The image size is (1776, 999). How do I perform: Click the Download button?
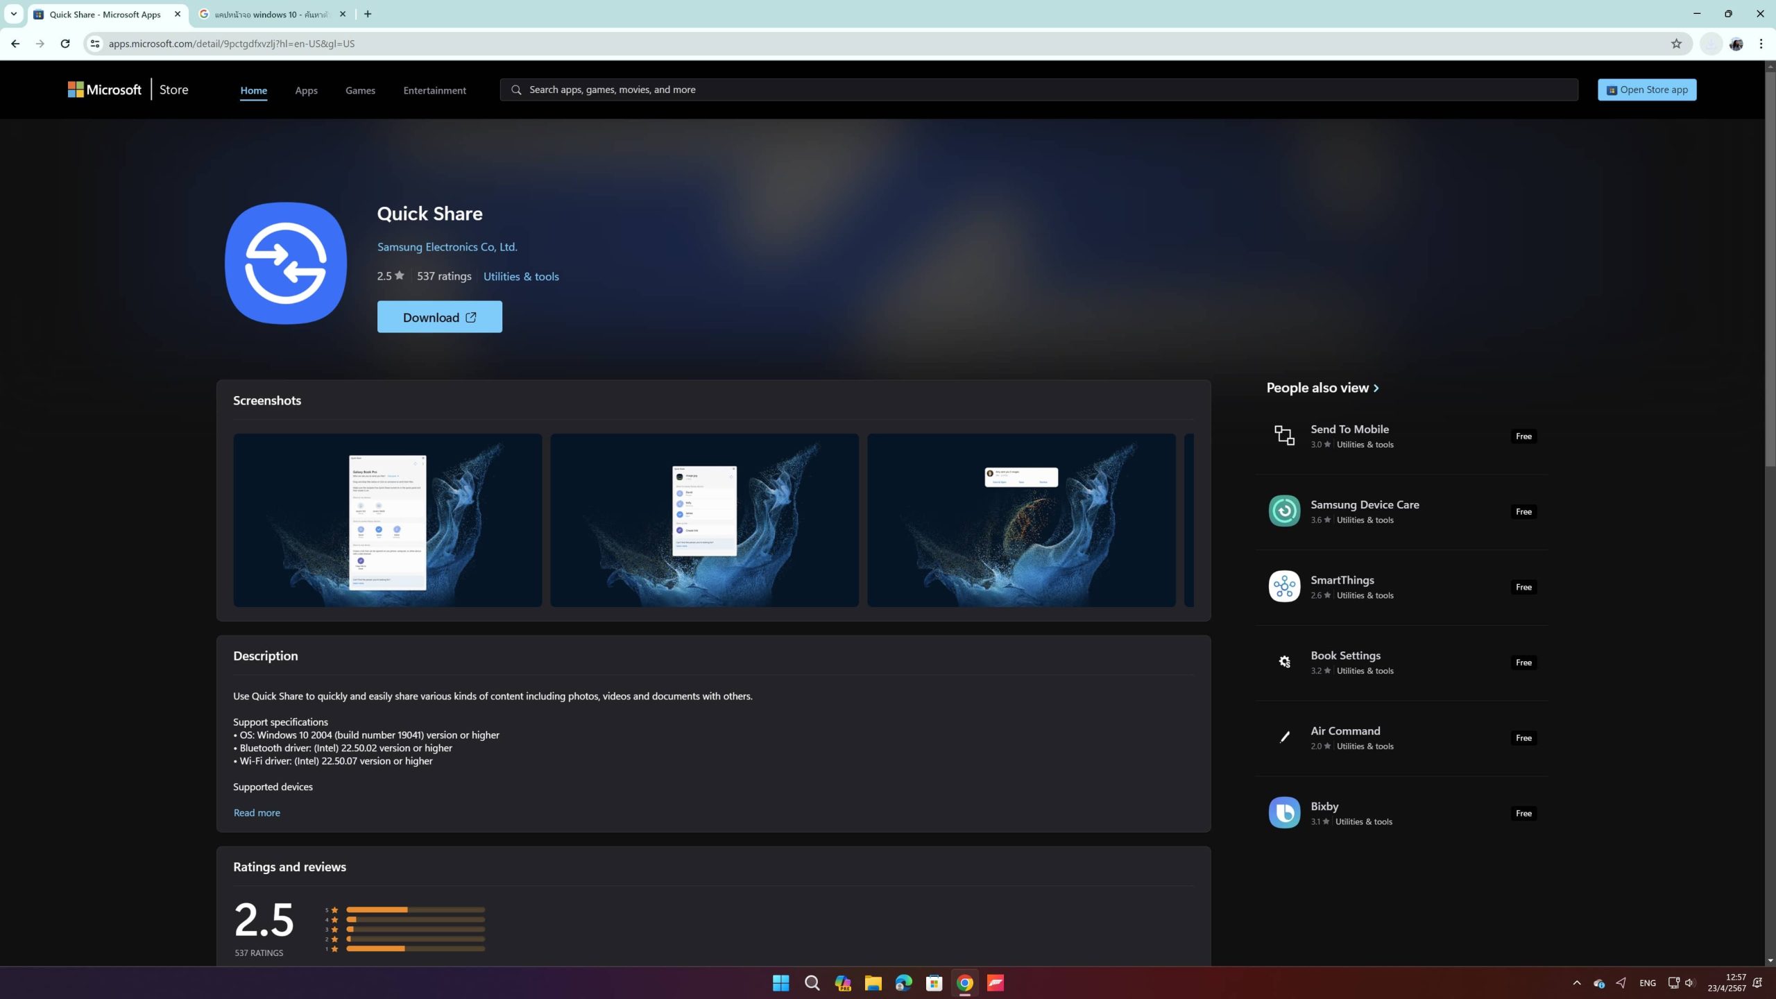click(x=439, y=317)
